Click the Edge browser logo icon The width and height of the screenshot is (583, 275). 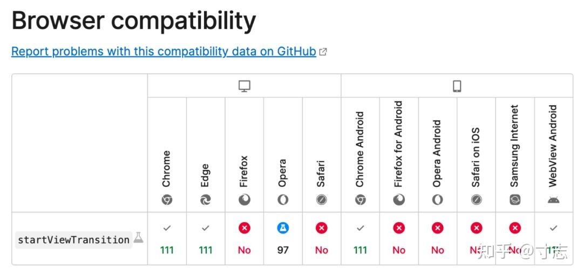pyautogui.click(x=206, y=200)
